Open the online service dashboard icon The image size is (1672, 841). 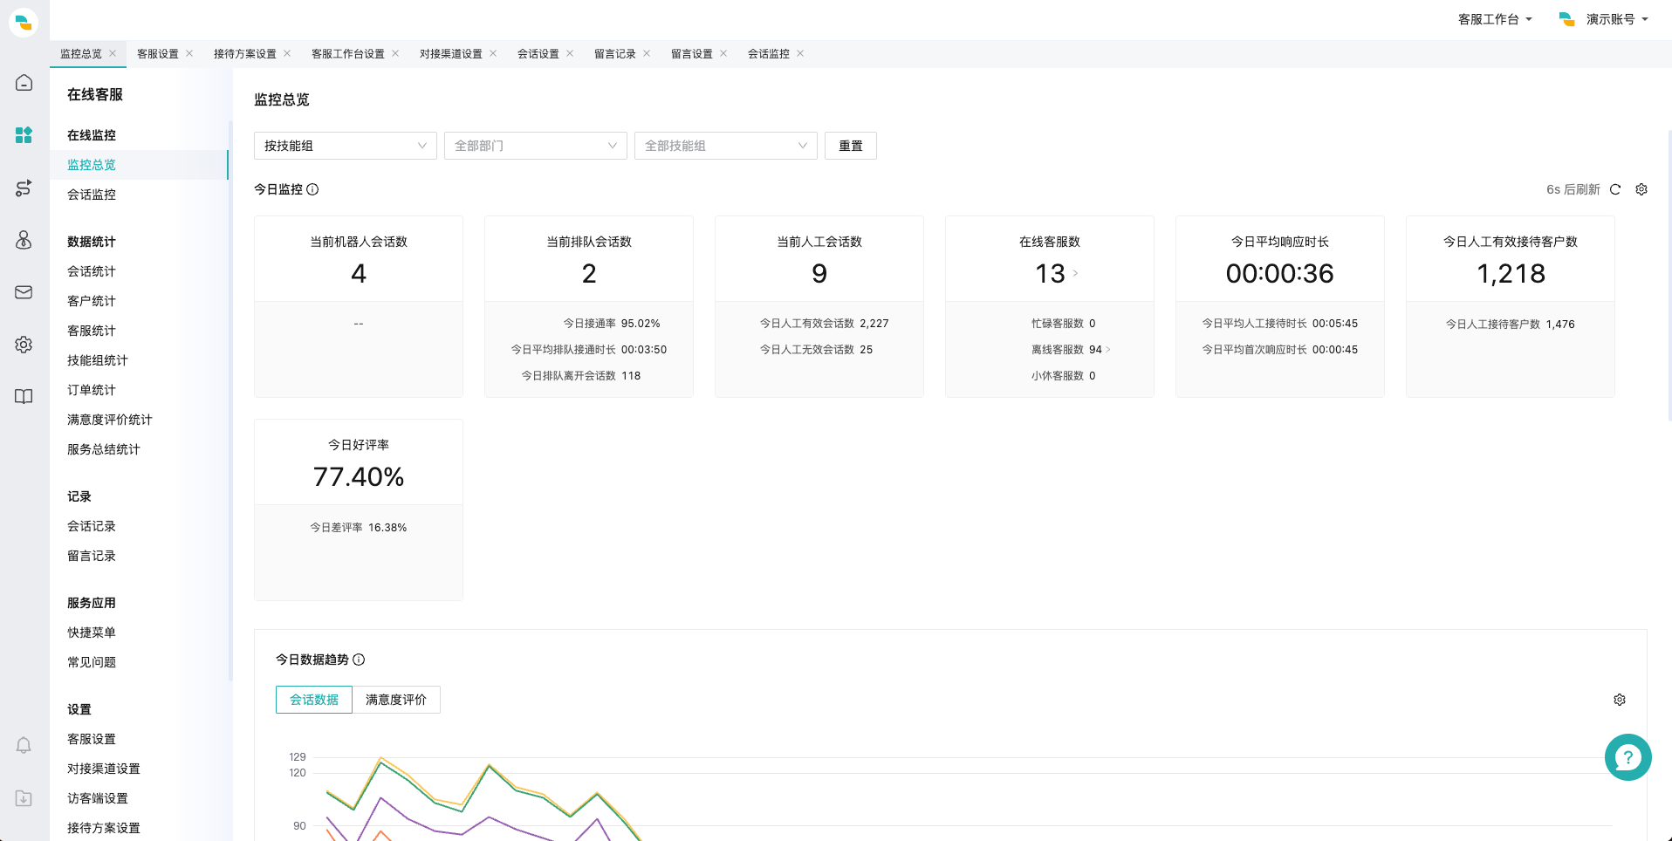[24, 135]
